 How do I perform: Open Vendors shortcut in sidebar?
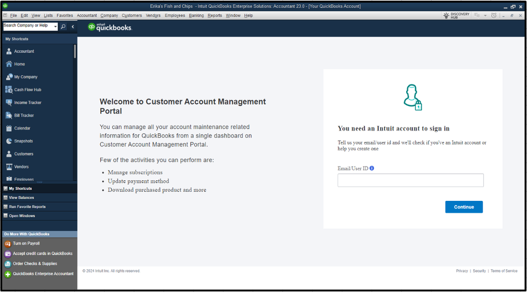pyautogui.click(x=17, y=167)
